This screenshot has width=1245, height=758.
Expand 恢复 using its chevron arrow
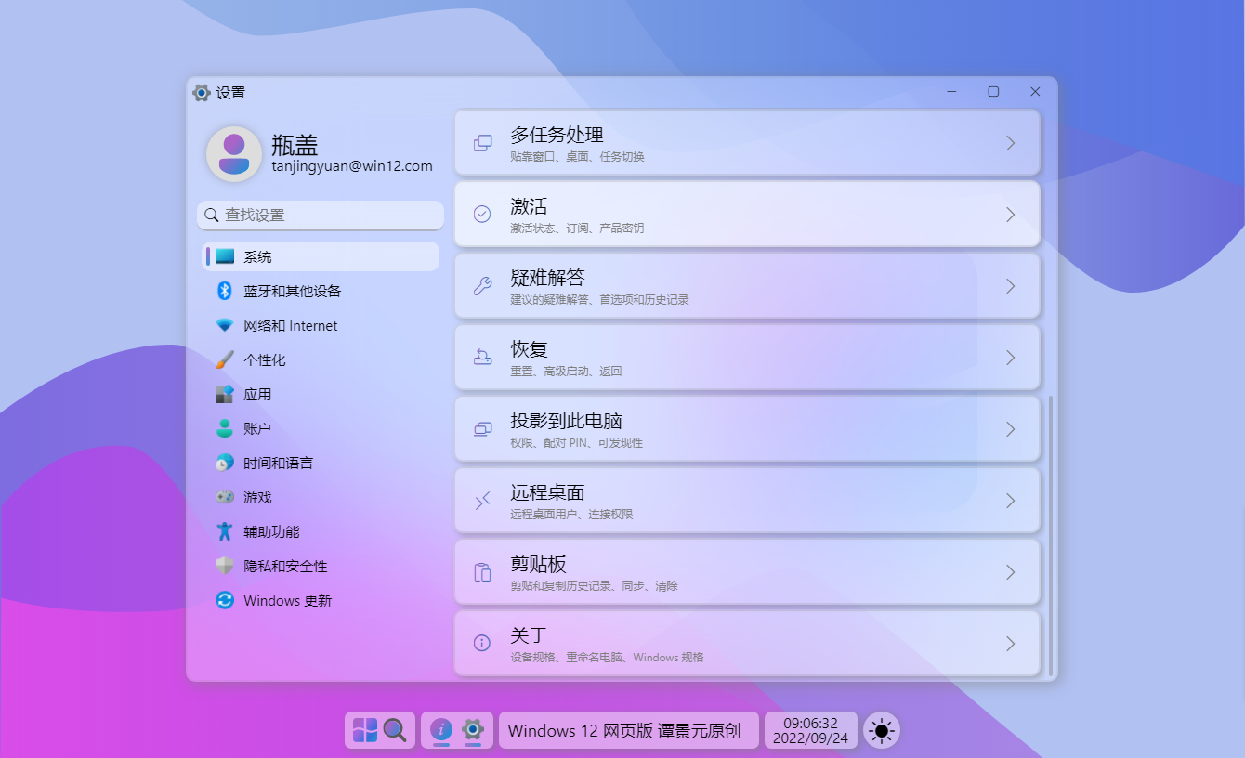pos(1010,358)
